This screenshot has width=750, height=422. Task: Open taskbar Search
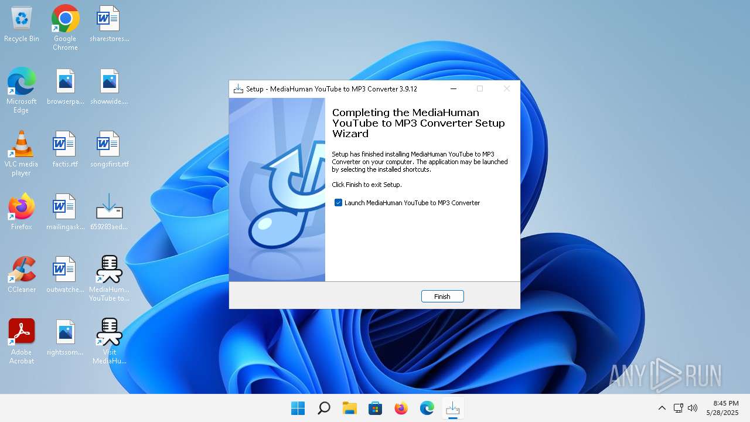pyautogui.click(x=323, y=408)
